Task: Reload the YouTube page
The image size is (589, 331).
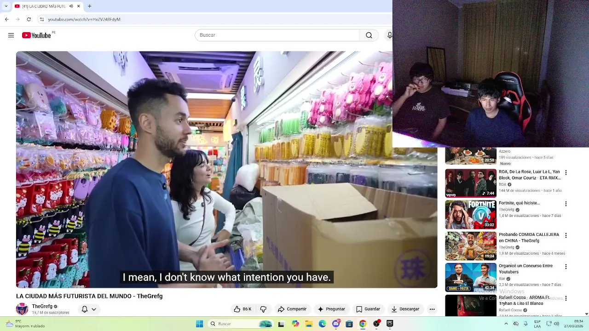Action: (29, 19)
